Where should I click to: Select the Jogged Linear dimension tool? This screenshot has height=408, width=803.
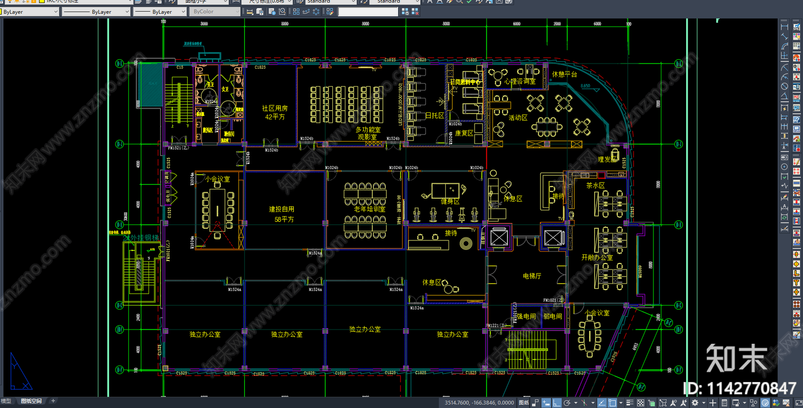pyautogui.click(x=784, y=186)
